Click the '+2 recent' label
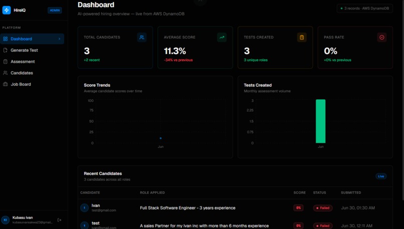 92,60
